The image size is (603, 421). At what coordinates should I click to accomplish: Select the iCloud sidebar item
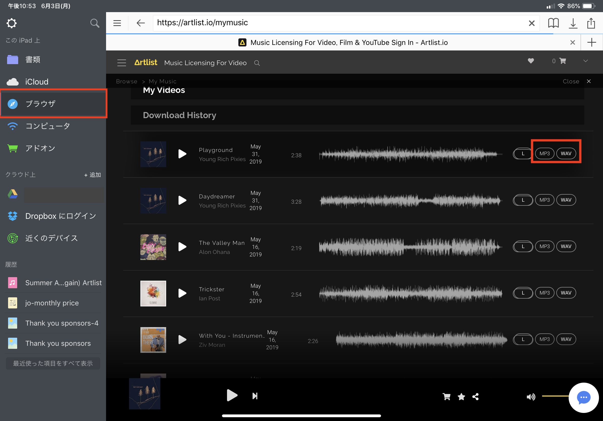tap(37, 82)
